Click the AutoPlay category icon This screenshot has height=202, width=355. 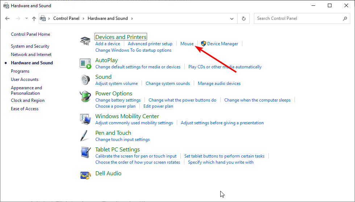click(85, 64)
